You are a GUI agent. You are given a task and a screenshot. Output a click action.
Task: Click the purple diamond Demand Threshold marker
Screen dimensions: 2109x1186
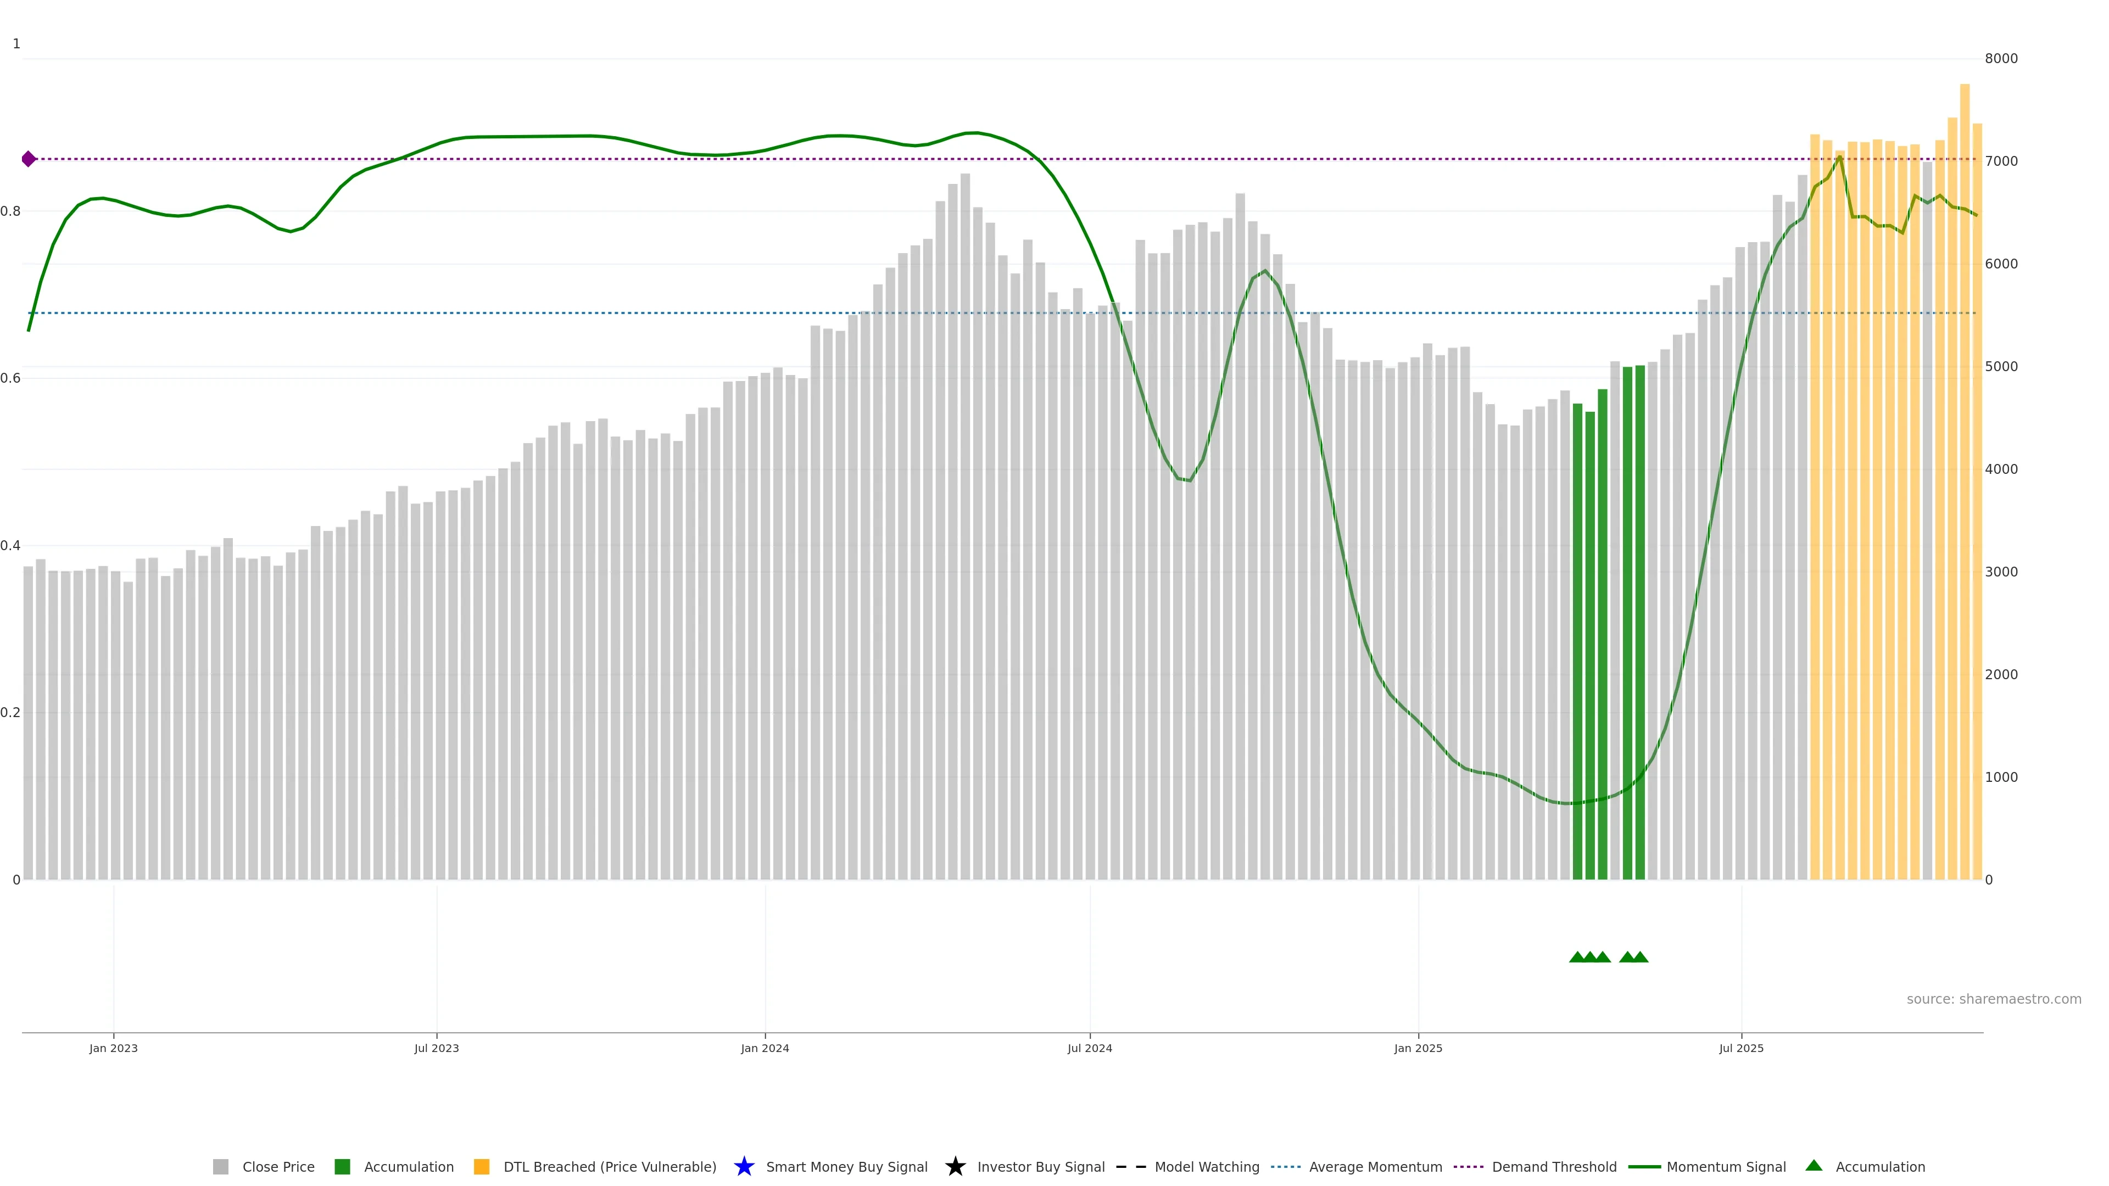click(x=29, y=159)
